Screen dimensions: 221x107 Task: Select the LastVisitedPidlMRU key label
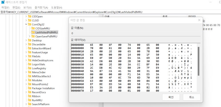coord(46,32)
